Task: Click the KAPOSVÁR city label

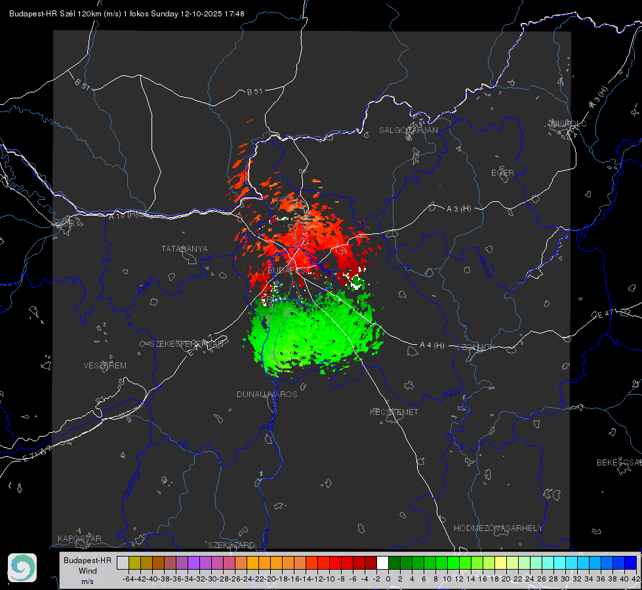Action: click(x=79, y=538)
